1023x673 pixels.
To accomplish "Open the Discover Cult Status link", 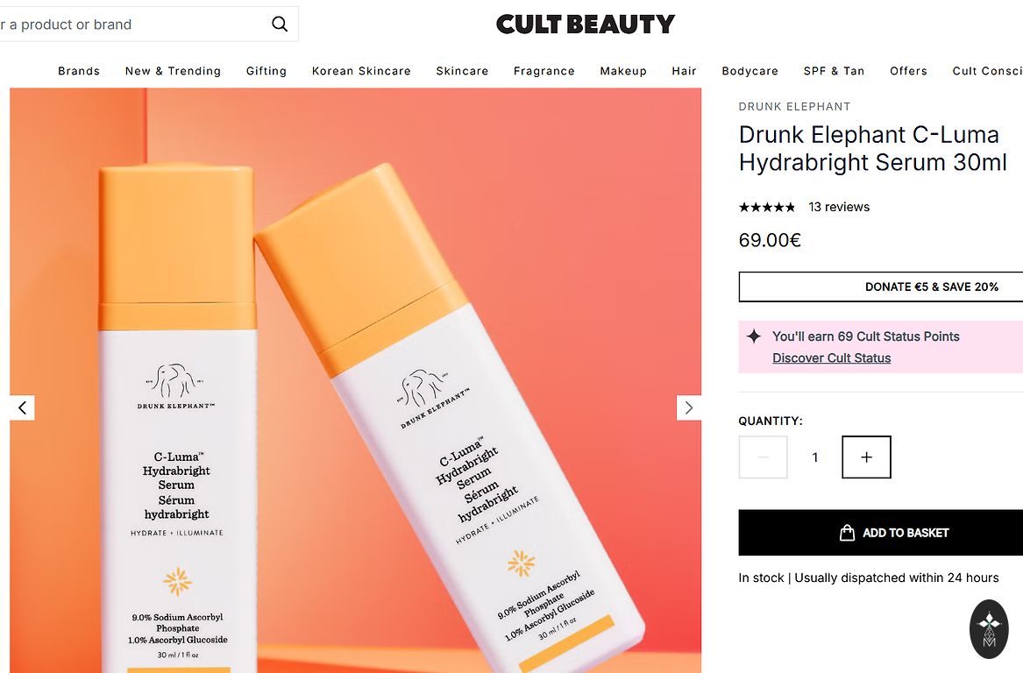I will tap(831, 358).
